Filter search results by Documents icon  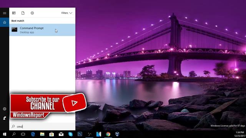point(23,13)
